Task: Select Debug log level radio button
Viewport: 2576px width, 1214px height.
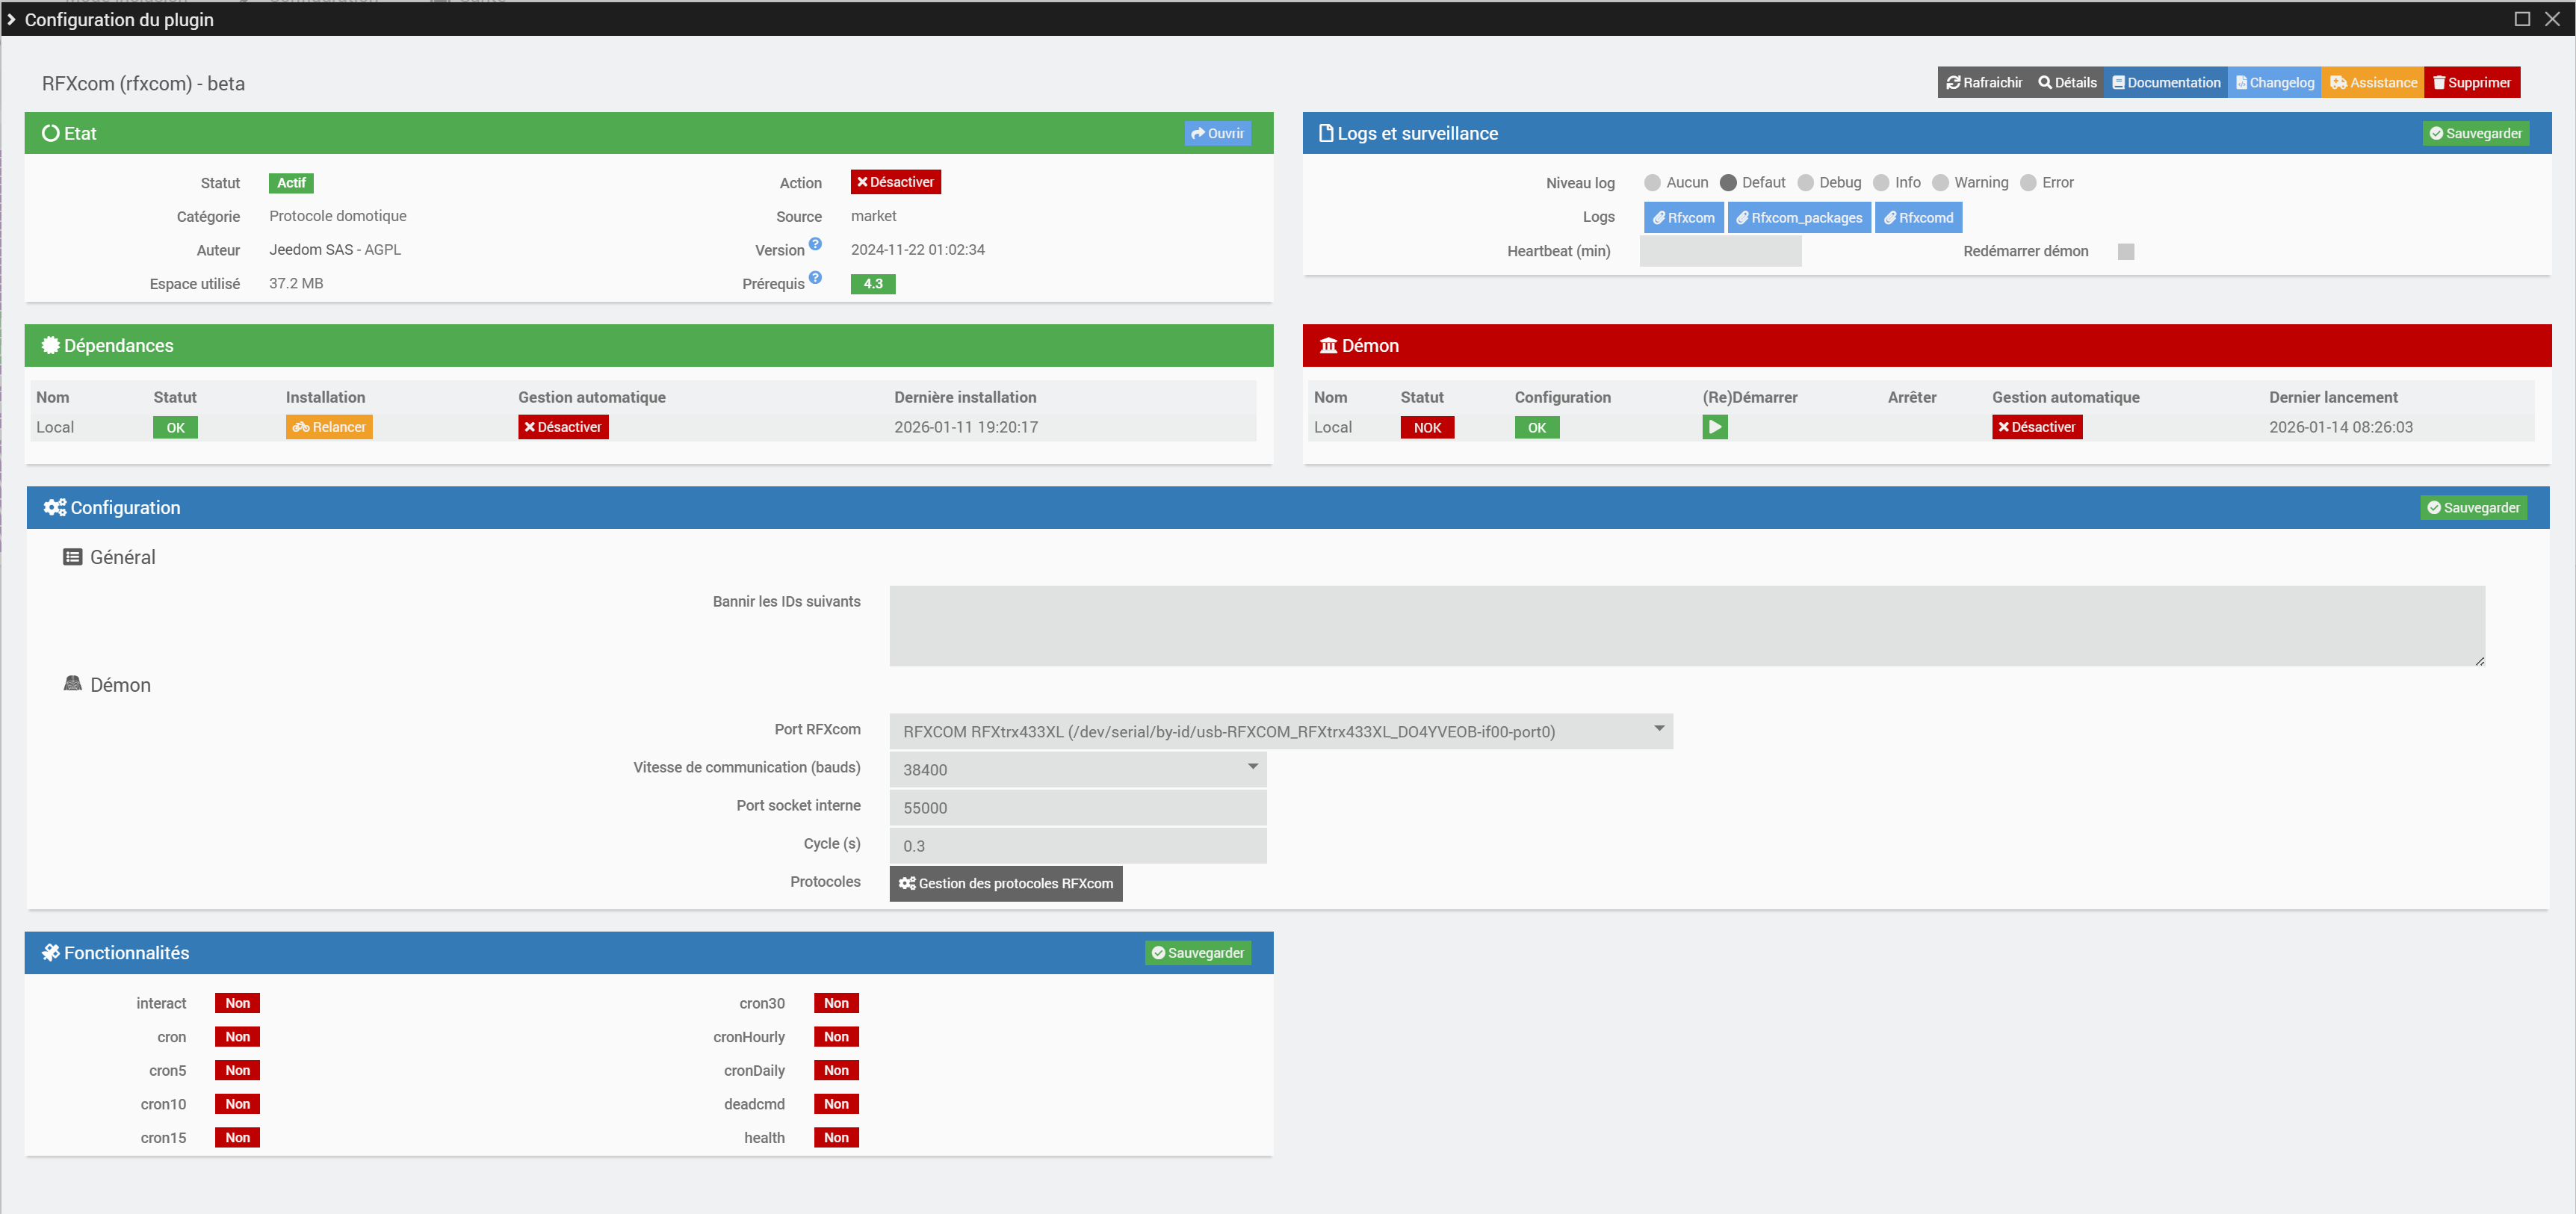Action: pyautogui.click(x=1804, y=182)
